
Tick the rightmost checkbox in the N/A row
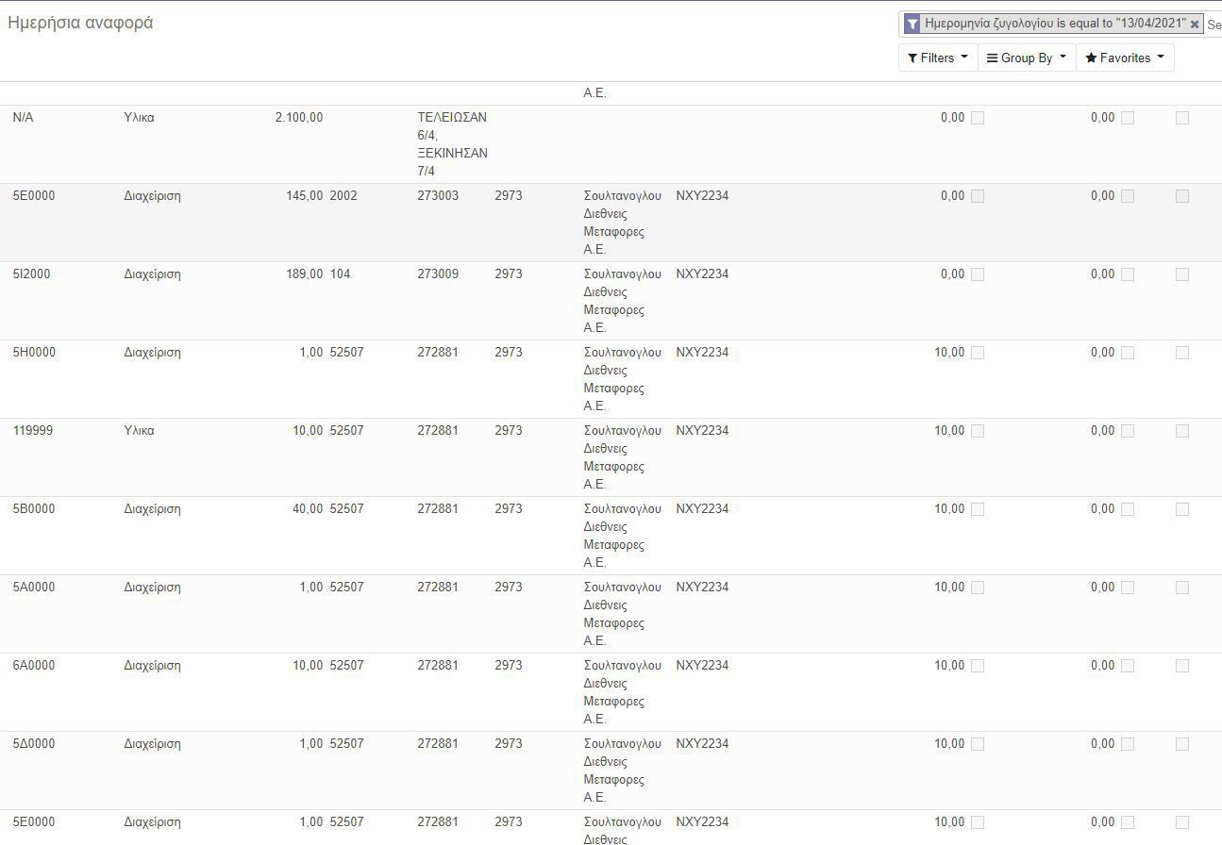[1182, 118]
